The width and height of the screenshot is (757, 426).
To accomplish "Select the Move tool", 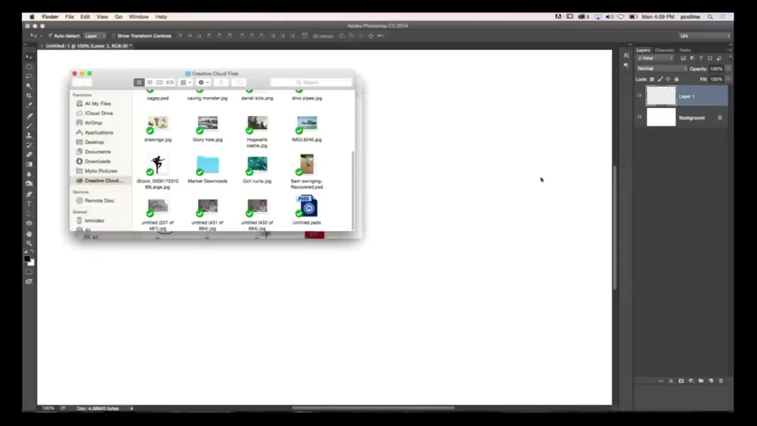I will pos(29,57).
